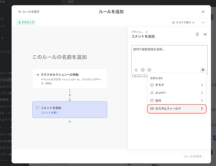This screenshot has width=216, height=166.
Task: Open text formatting icon in comment box
Action: [136, 70]
